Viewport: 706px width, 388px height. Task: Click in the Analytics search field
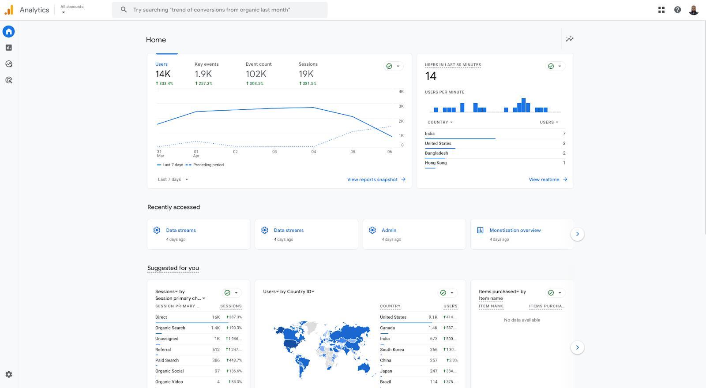[220, 10]
